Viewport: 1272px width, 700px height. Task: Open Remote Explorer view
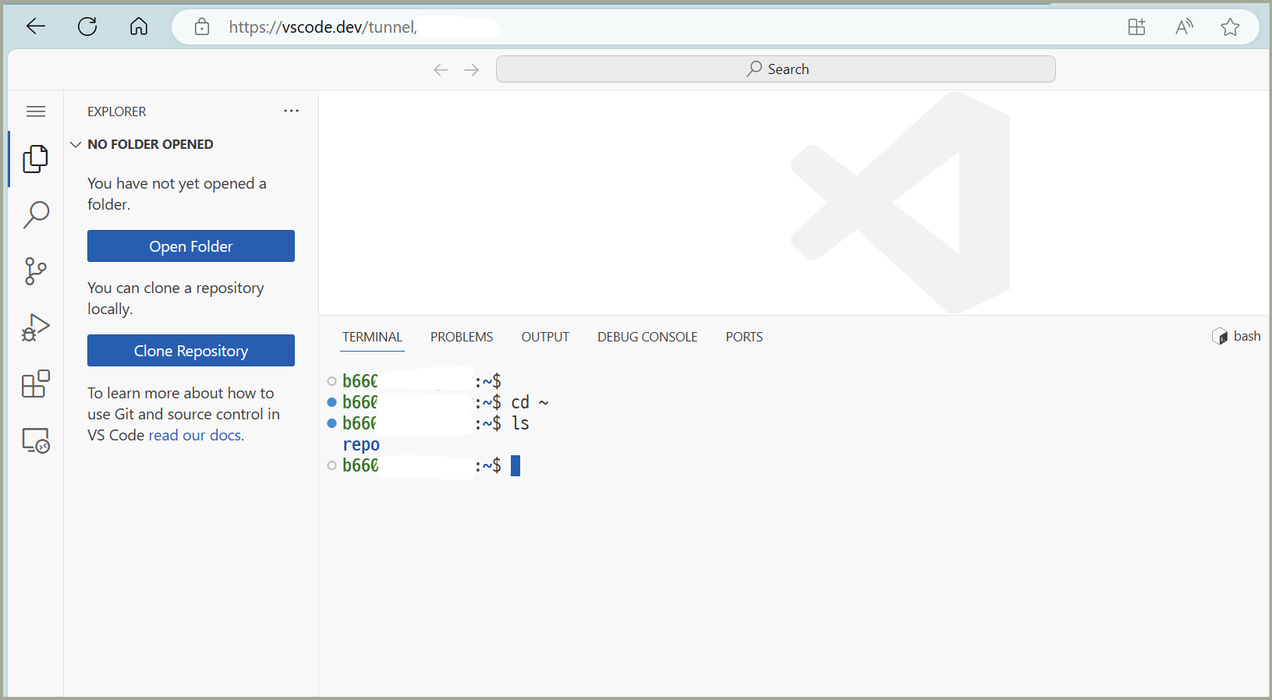pos(36,440)
